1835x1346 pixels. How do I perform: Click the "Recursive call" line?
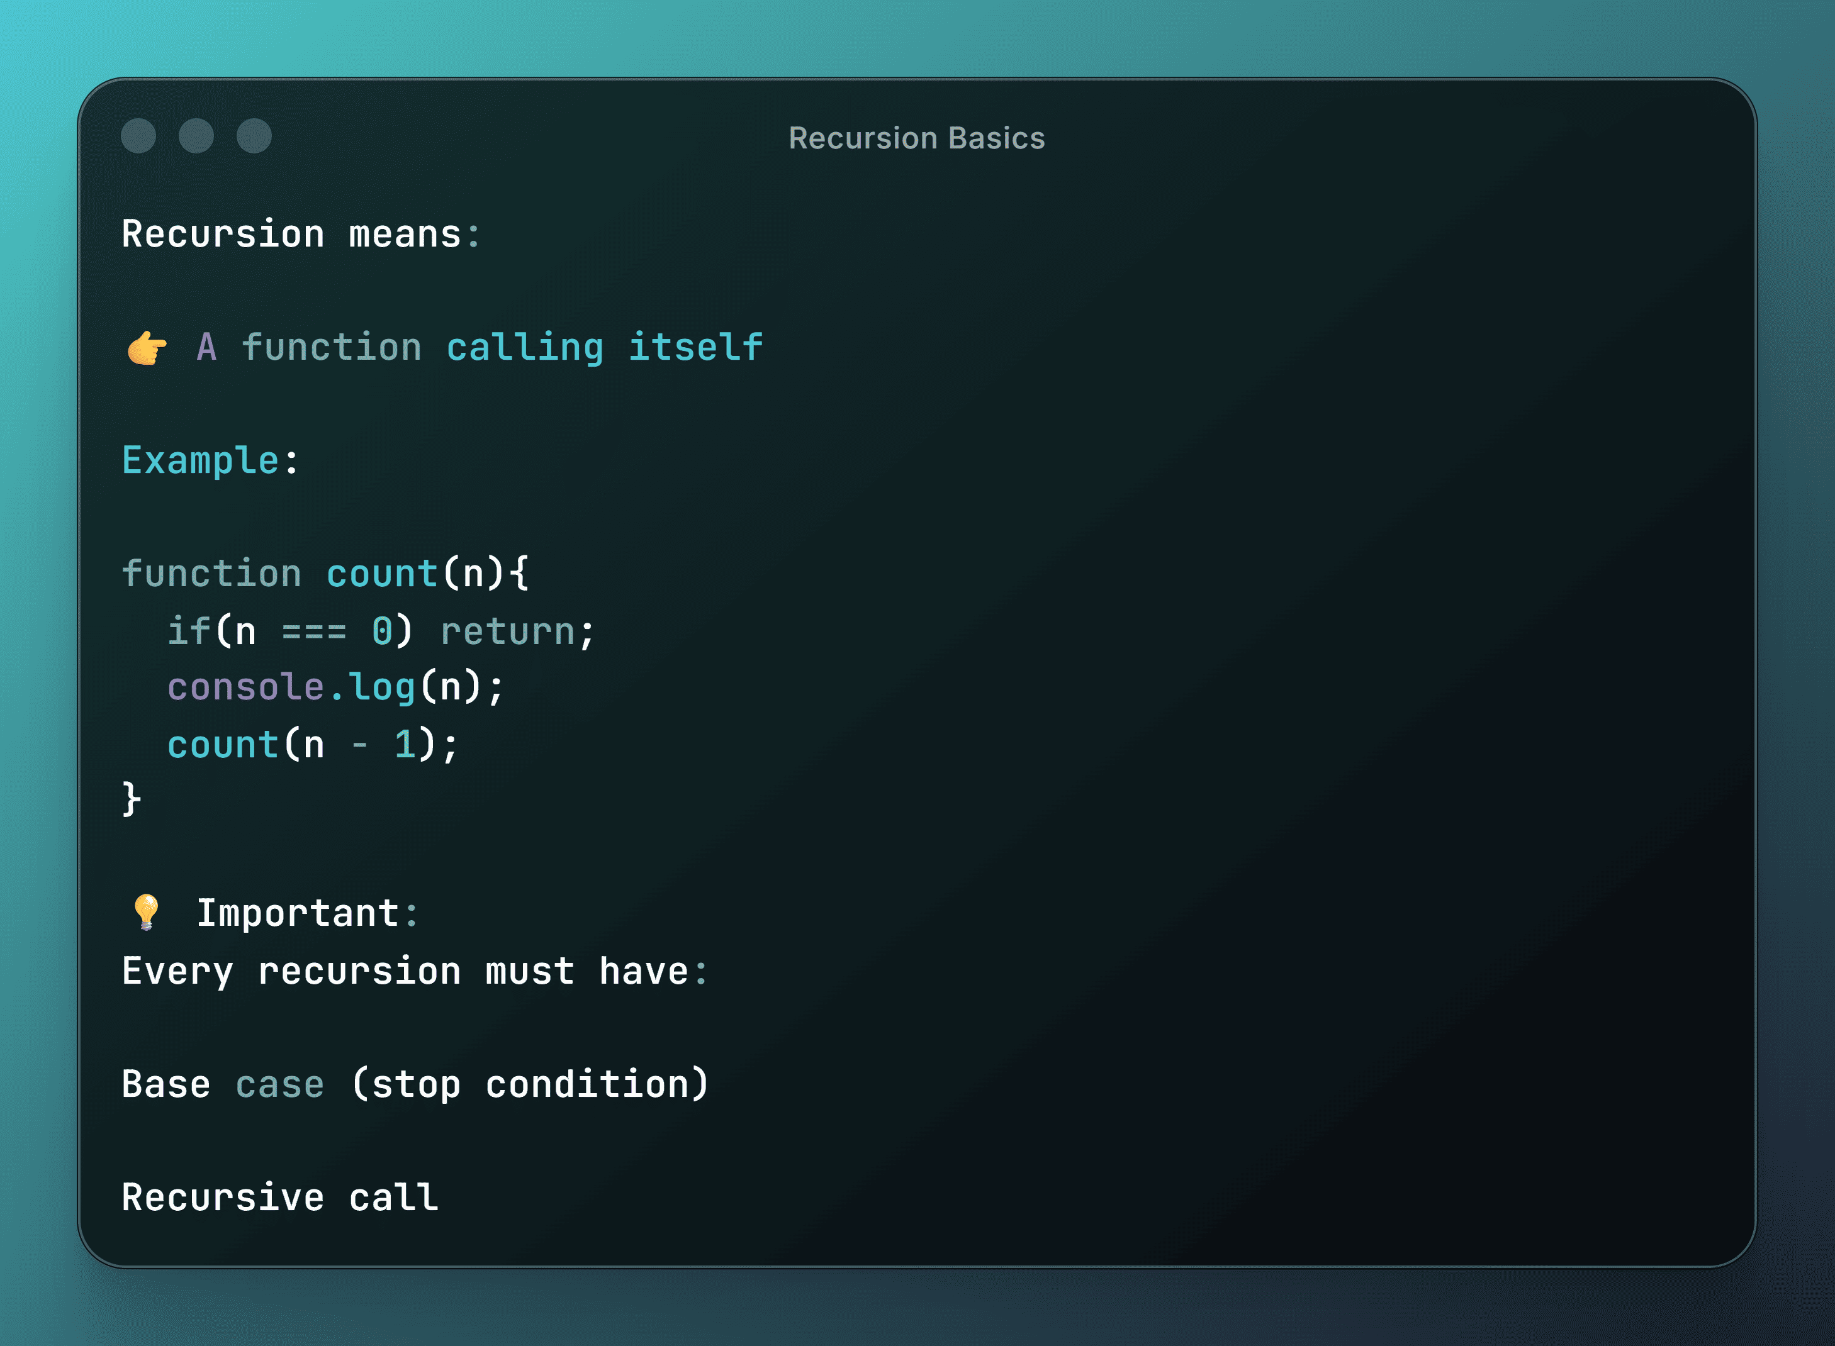[281, 1197]
